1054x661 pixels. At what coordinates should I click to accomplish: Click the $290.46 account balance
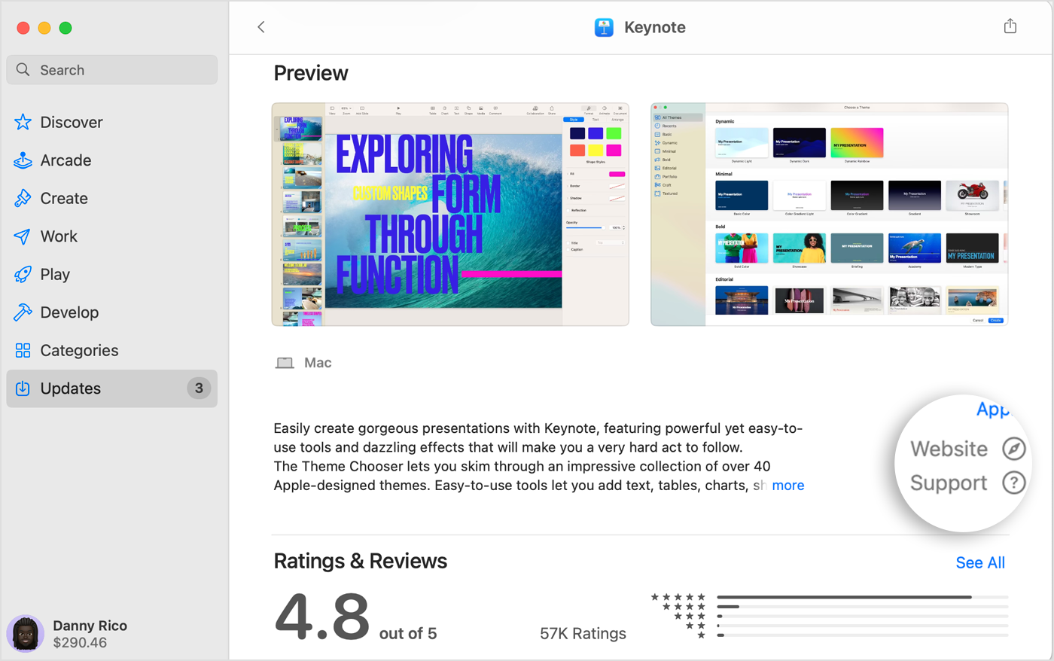80,643
